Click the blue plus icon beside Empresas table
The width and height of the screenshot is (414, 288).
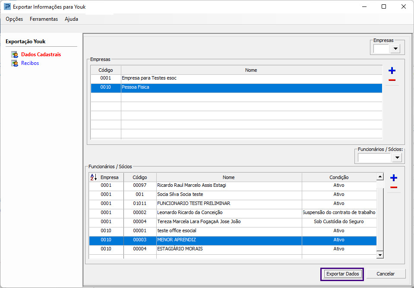[x=392, y=71]
